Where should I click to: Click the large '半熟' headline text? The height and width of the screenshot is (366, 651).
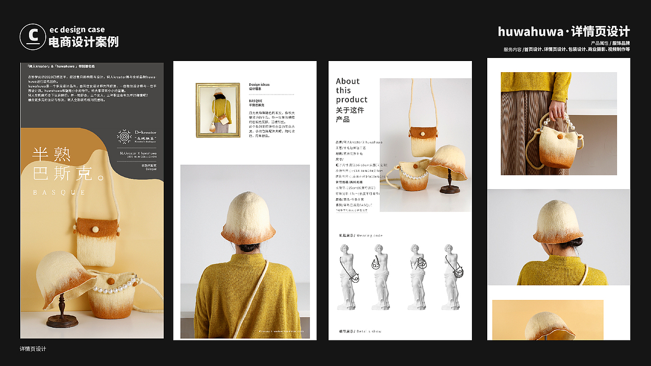[x=52, y=154]
